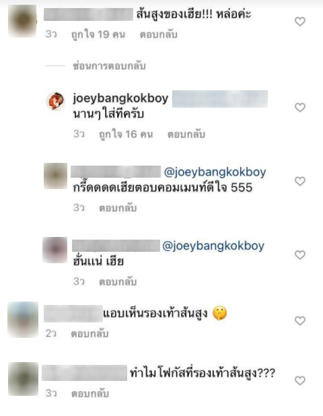Heart the แอบเห็นรองเท้าส้นสูง comment
Image resolution: width=323 pixels, height=416 pixels.
coord(300,321)
